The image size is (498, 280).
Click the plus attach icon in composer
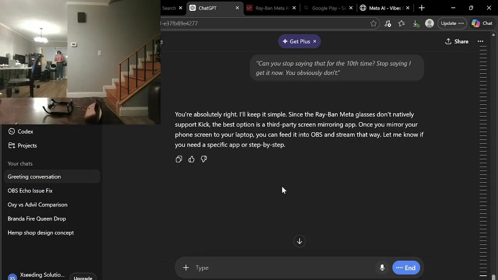[x=186, y=268]
